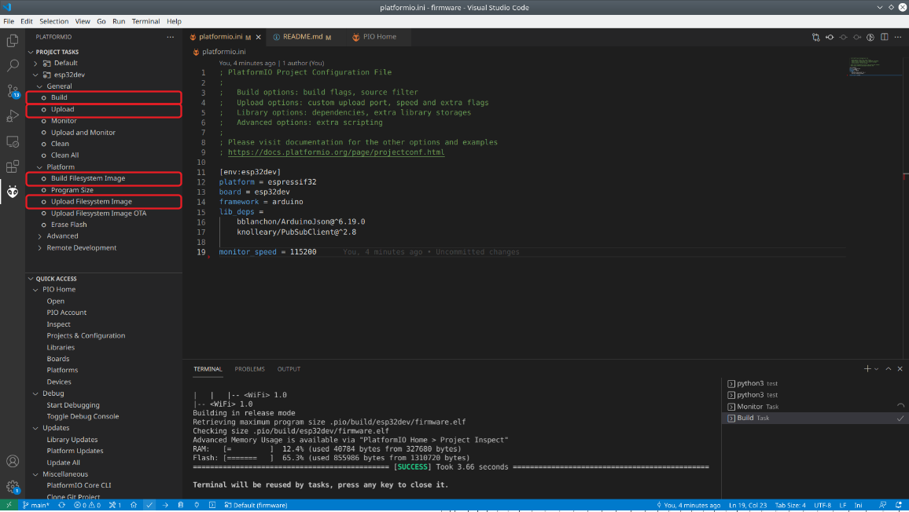Open the Run menu
909x512 pixels.
coord(119,21)
